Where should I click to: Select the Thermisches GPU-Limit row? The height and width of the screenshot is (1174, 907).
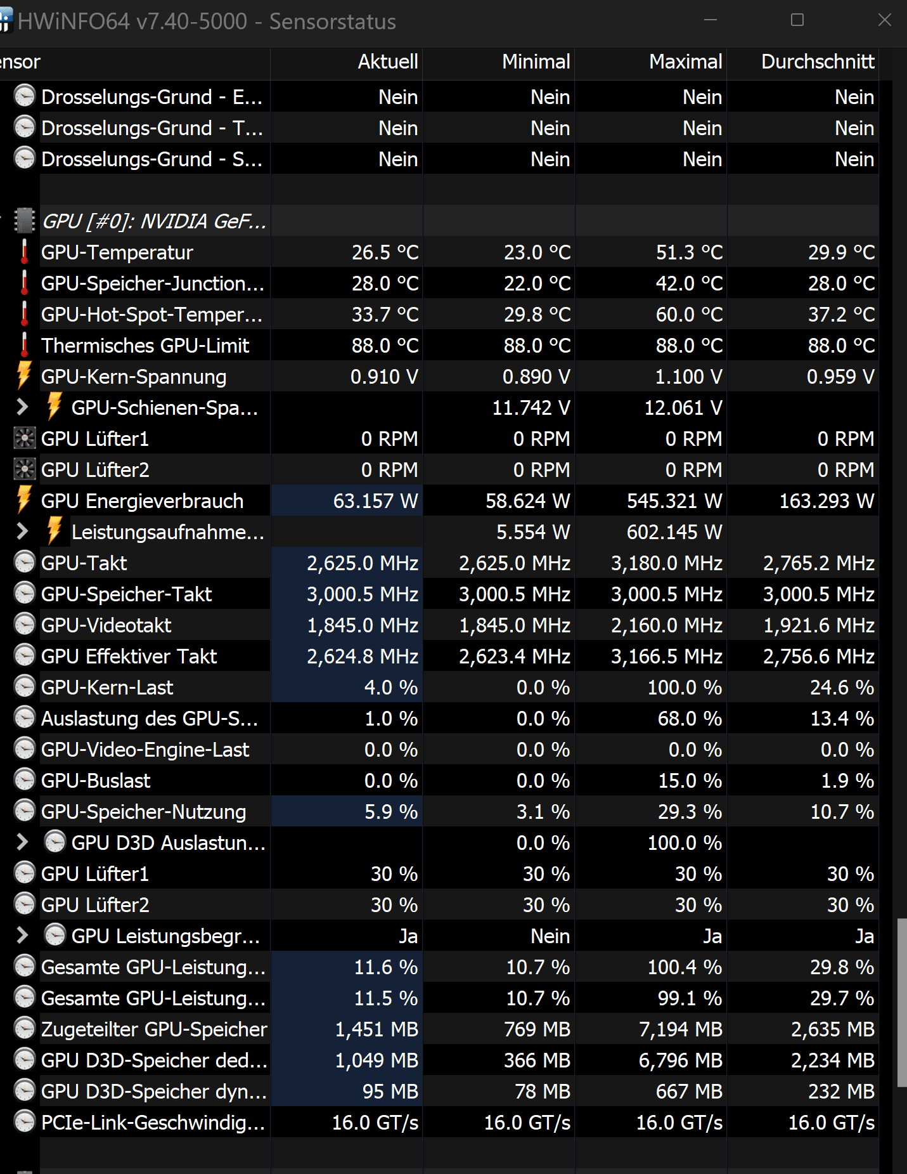(x=439, y=345)
